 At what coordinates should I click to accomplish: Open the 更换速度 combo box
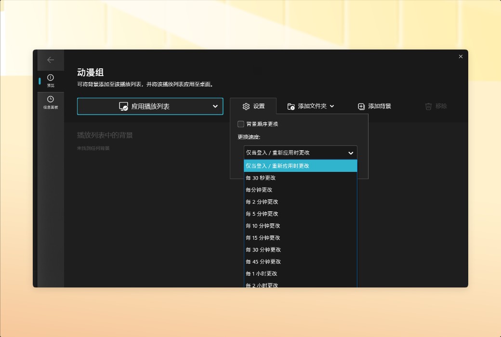300,153
